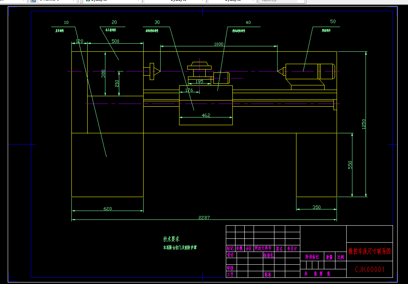Viewport: 408px width, 284px height.
Task: Pick balloon number 30
Action: (x=157, y=22)
